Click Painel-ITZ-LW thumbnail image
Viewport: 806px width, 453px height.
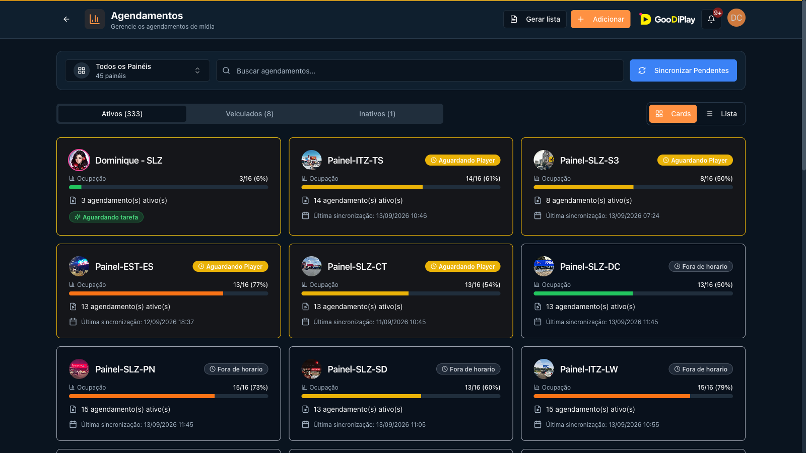[544, 369]
